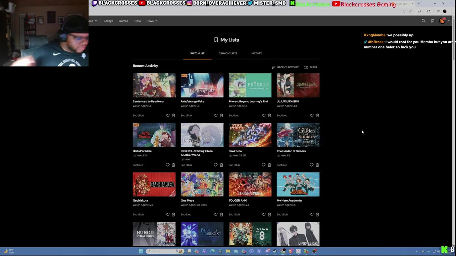The image size is (456, 256).
Task: Switch to the History tab
Action: coord(256,53)
